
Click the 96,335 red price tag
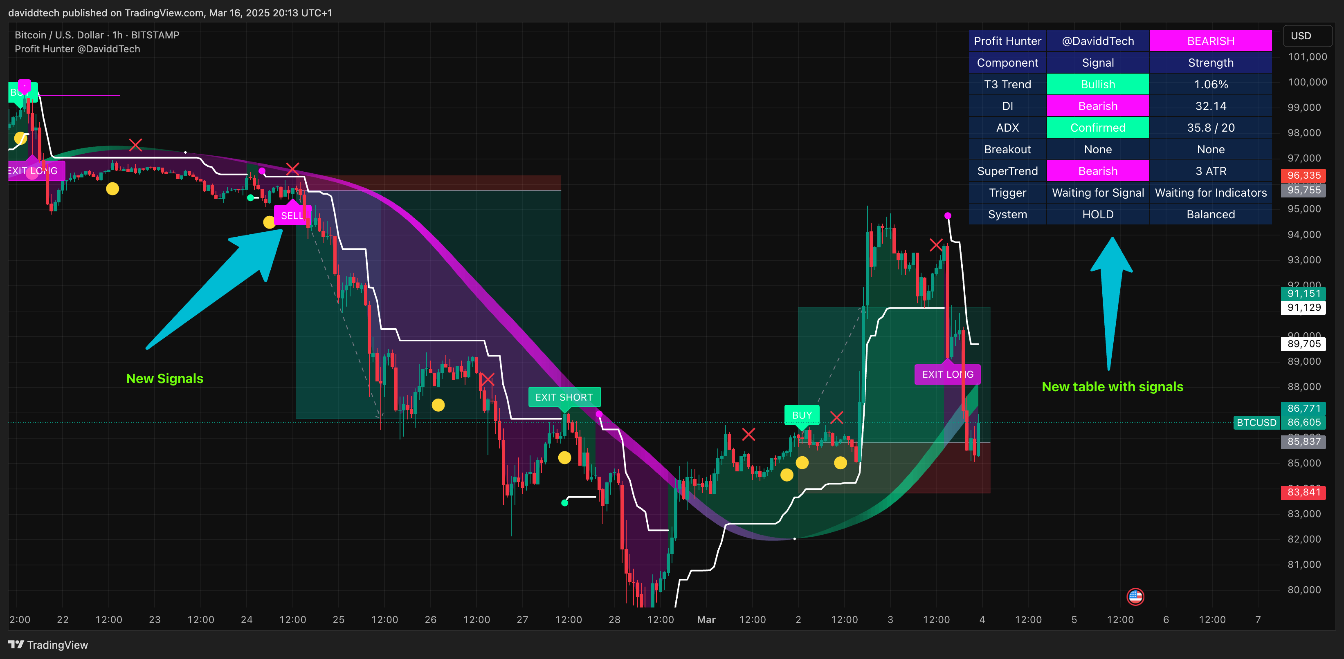pos(1304,176)
